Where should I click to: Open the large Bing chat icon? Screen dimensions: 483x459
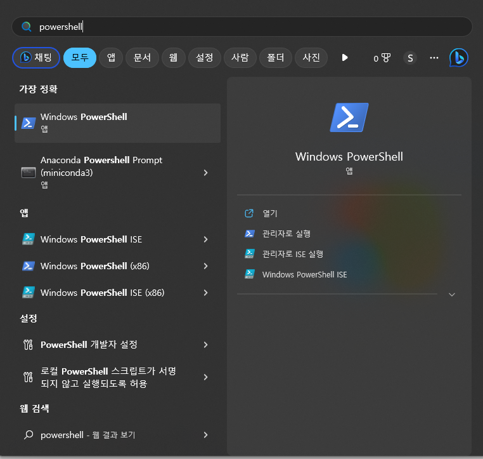[x=459, y=58]
